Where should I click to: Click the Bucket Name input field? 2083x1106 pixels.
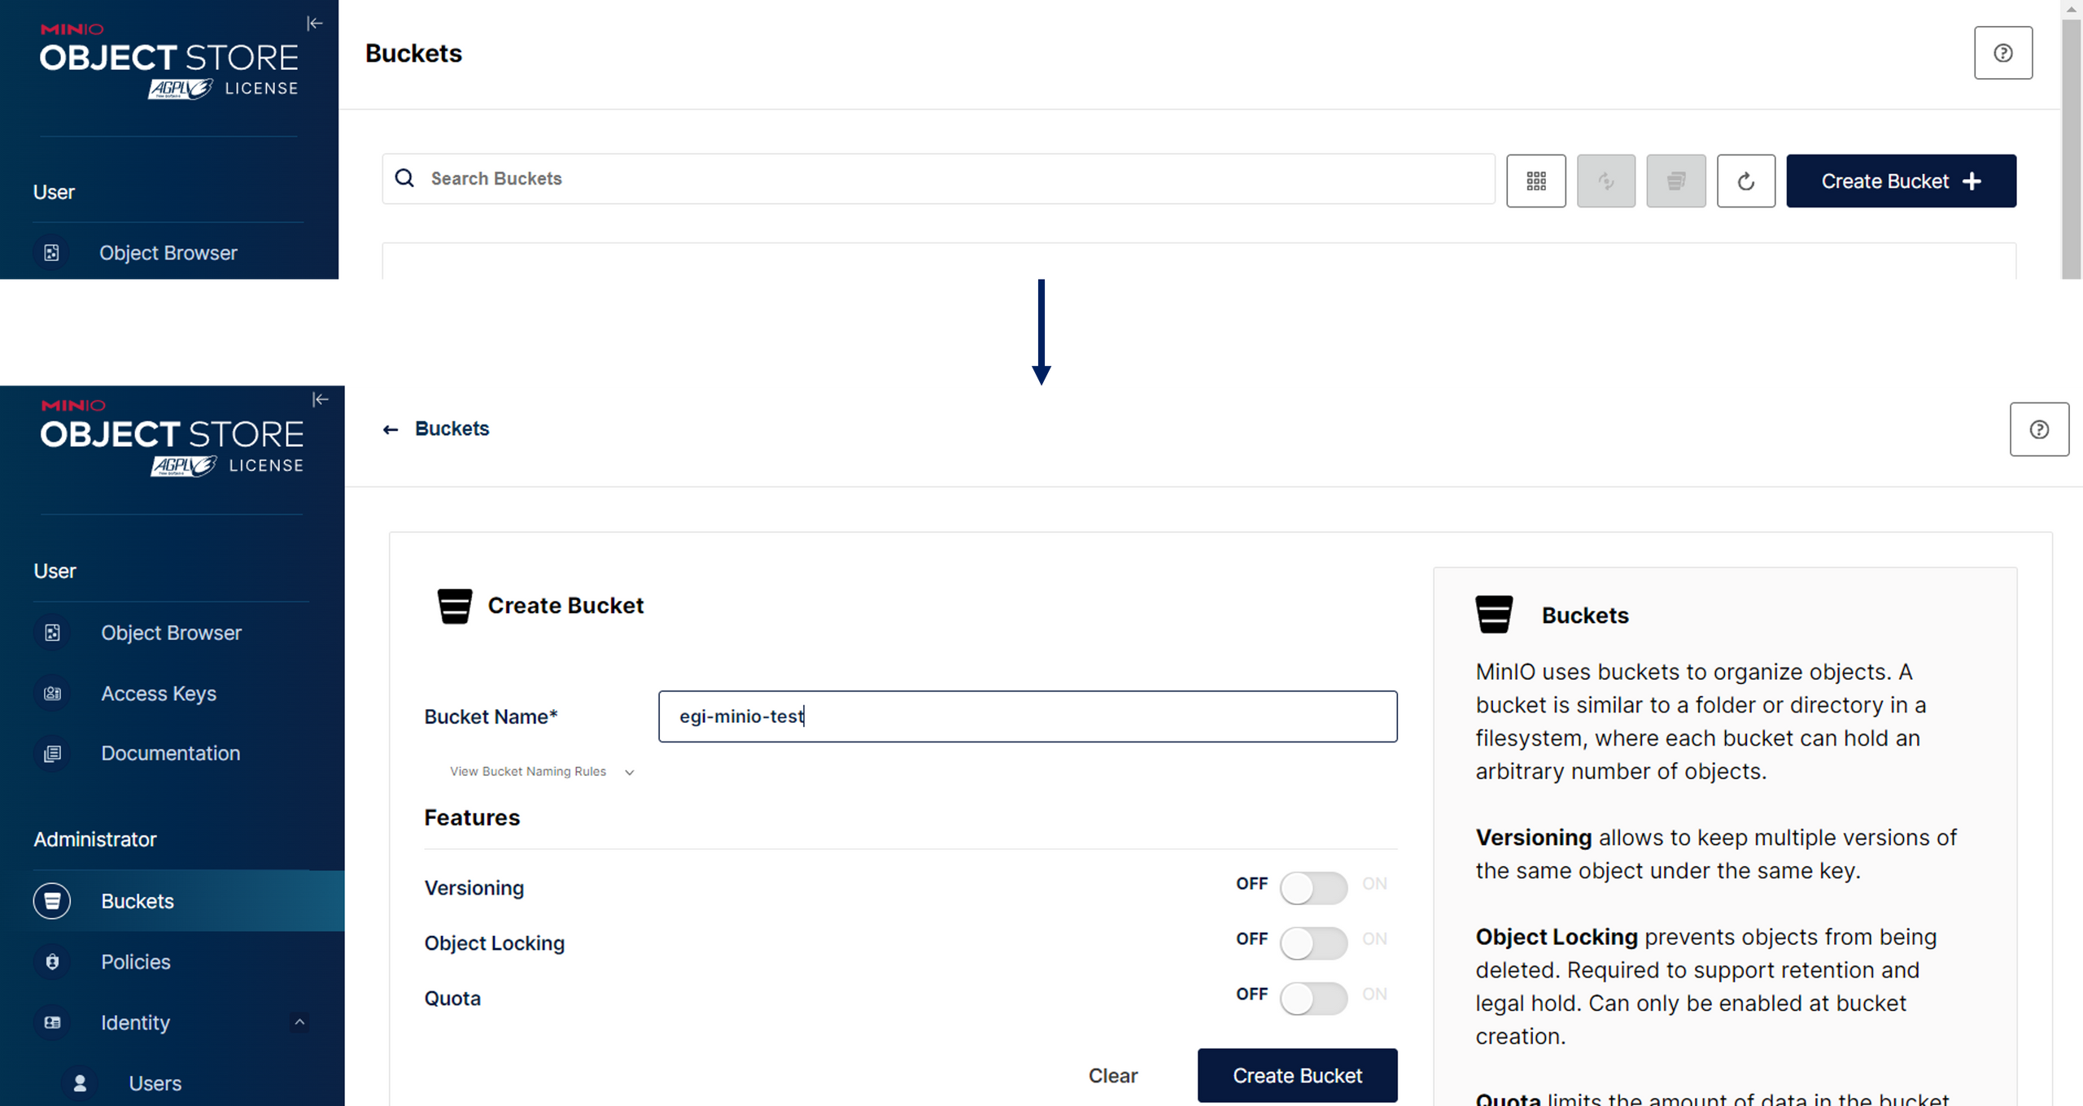tap(1028, 715)
